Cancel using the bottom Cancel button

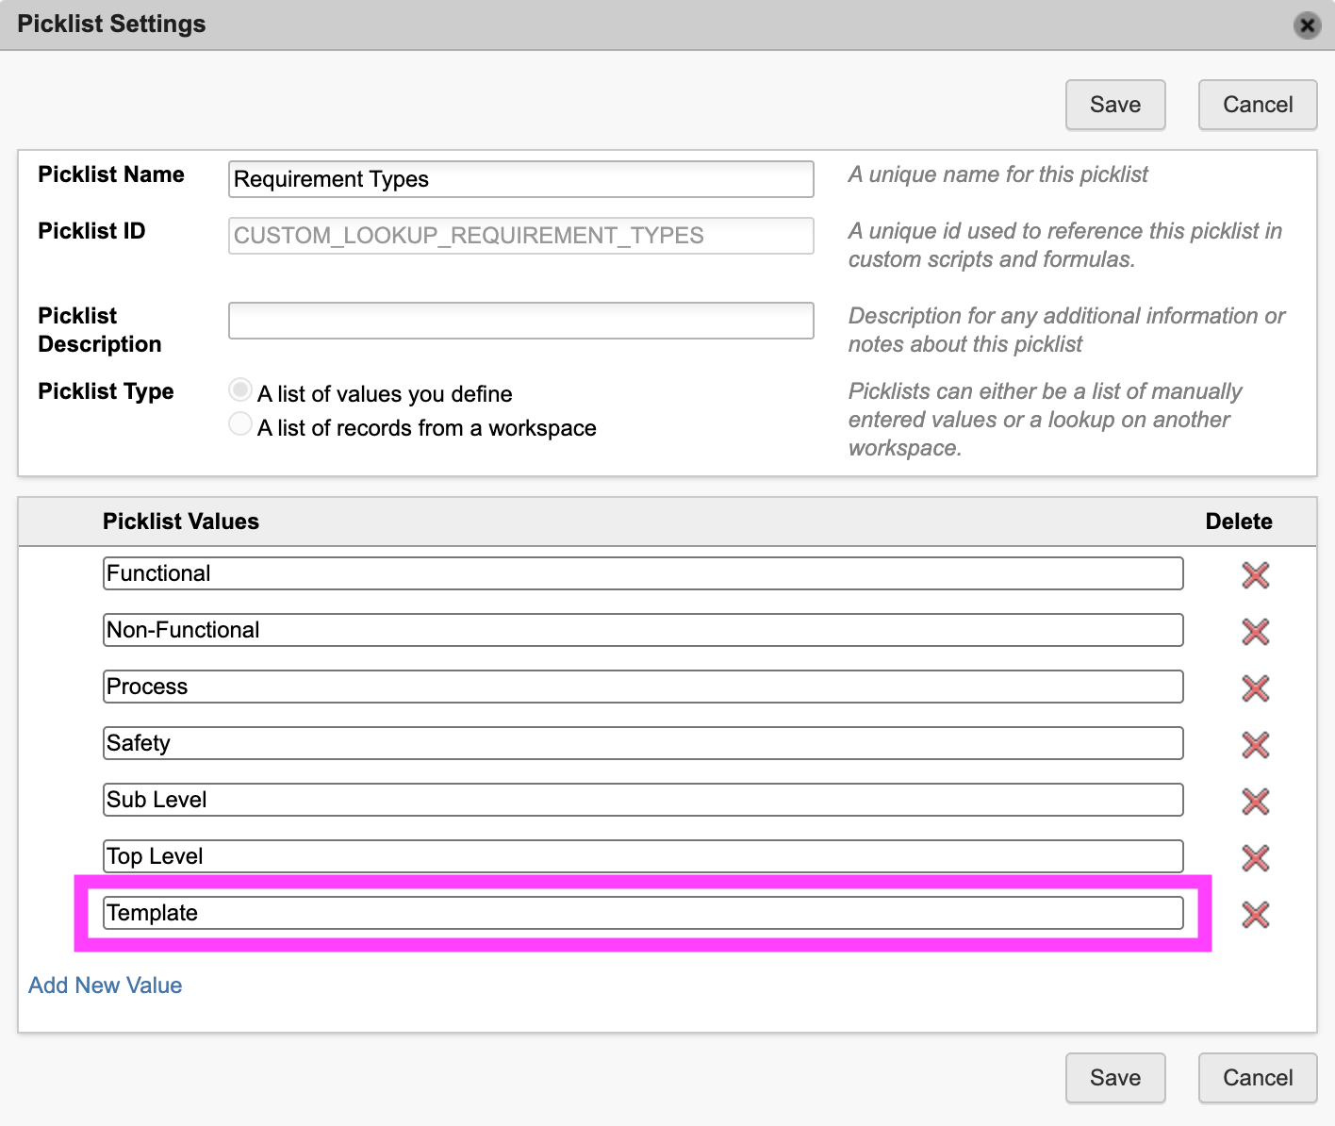(1258, 1078)
